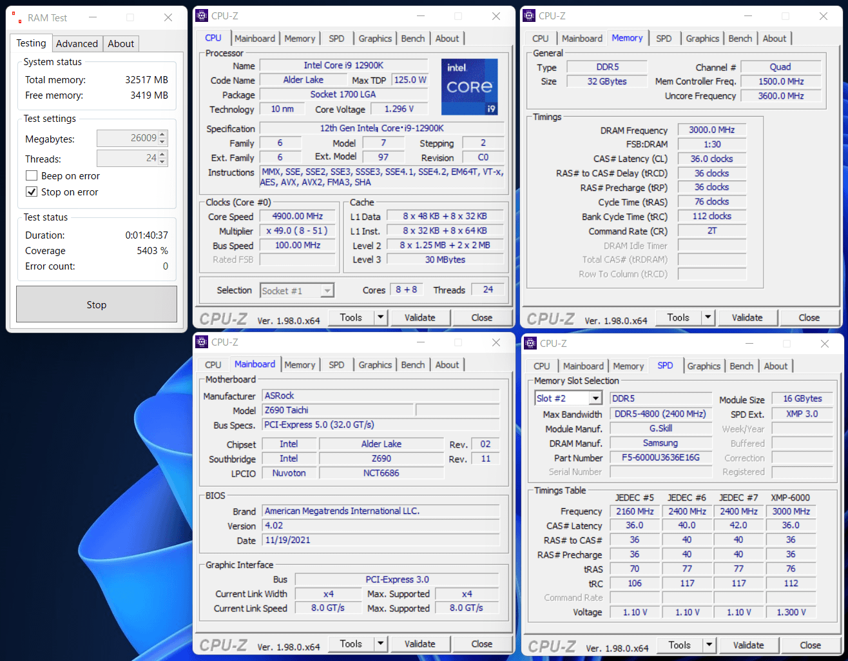The height and width of the screenshot is (661, 848).
Task: Click the '36.0 clocks' CAS Latency value
Action: (711, 159)
